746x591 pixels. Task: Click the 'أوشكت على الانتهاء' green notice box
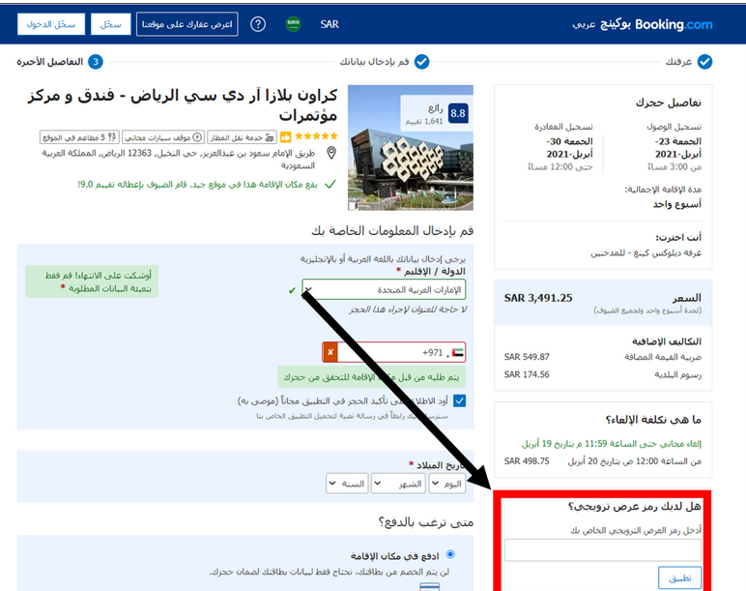point(92,281)
